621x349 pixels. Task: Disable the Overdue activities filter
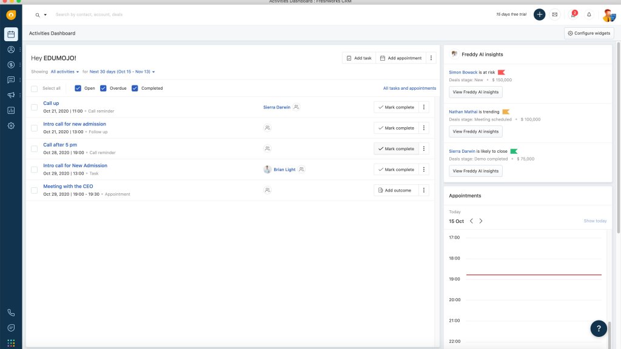click(103, 88)
